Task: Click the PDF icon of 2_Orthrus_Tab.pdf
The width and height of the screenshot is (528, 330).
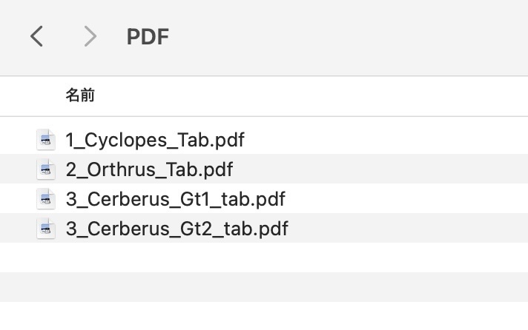Action: 46,169
